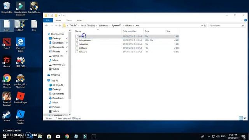Select the protocol file
Screen dimensions: 249x140
pos(127,48)
